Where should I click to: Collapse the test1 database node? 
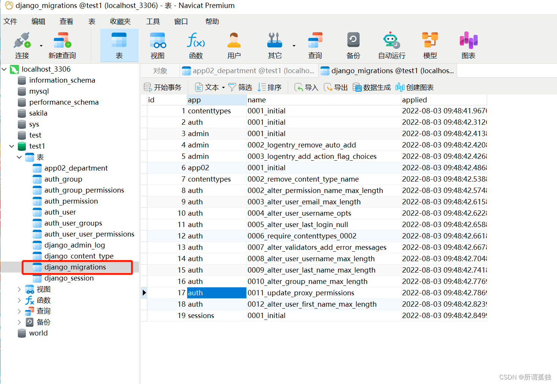coord(12,146)
